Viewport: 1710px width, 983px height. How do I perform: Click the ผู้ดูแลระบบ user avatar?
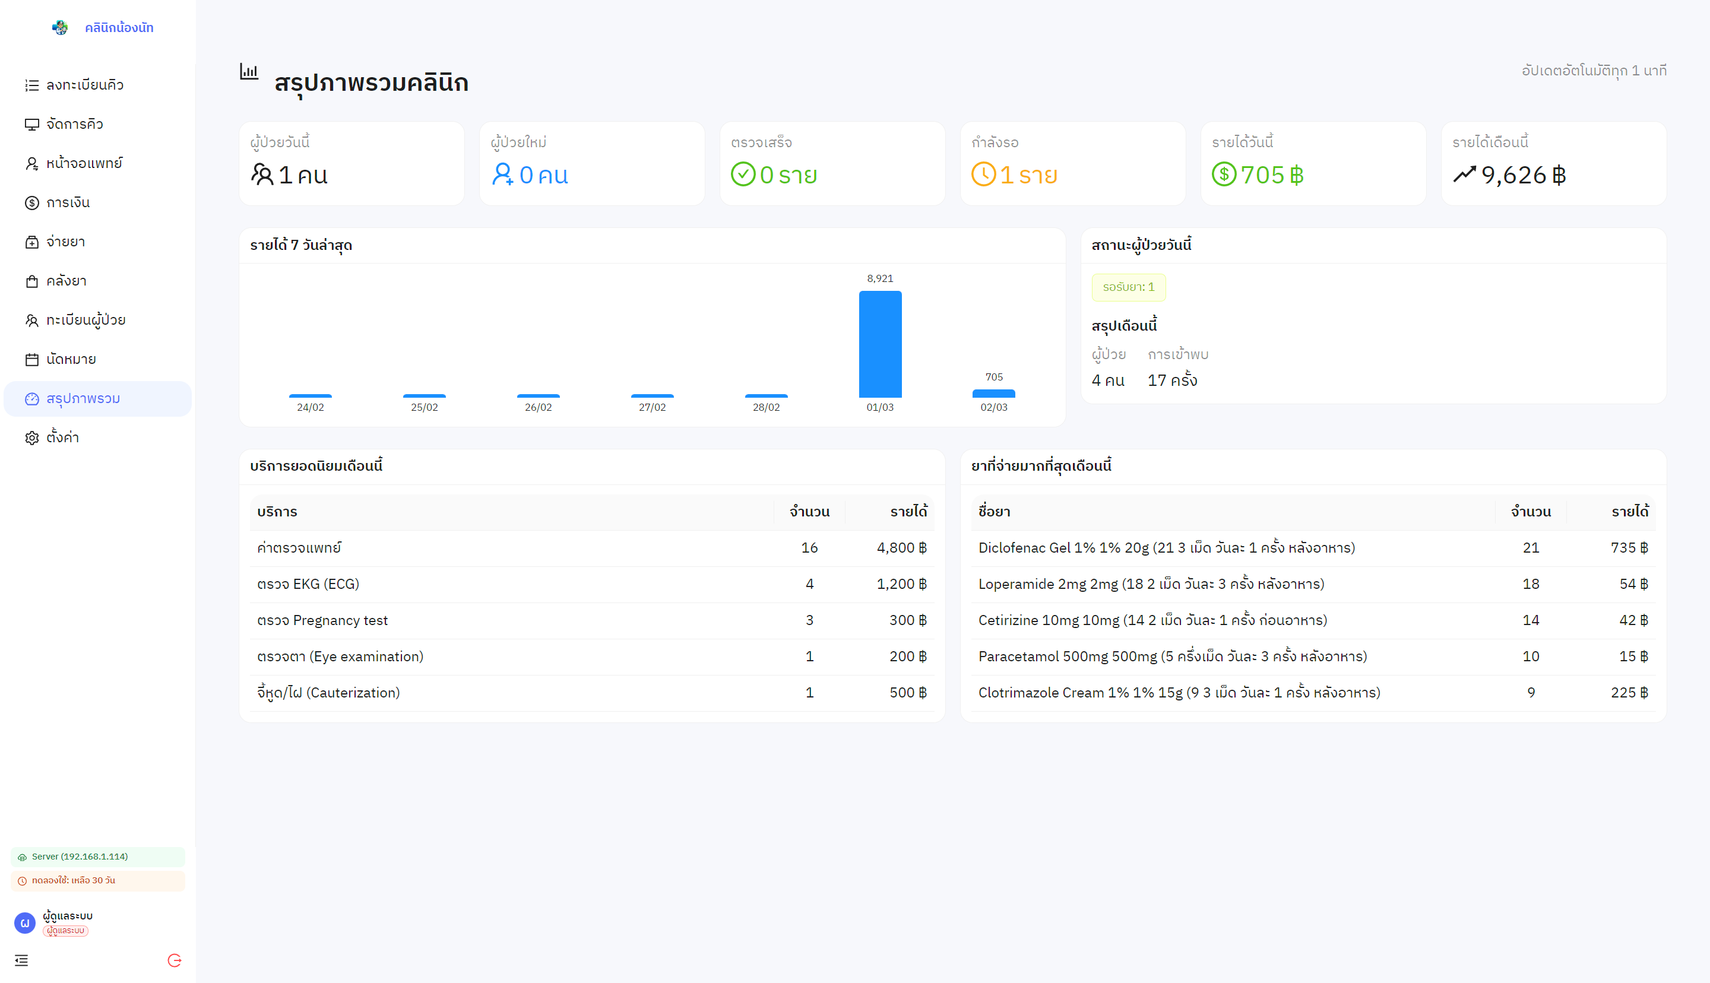click(x=25, y=922)
